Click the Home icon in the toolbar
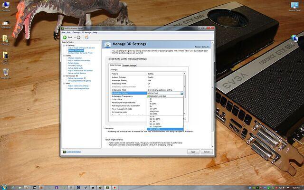 (86, 37)
